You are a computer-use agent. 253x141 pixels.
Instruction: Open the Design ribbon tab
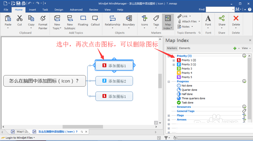coord(59,10)
